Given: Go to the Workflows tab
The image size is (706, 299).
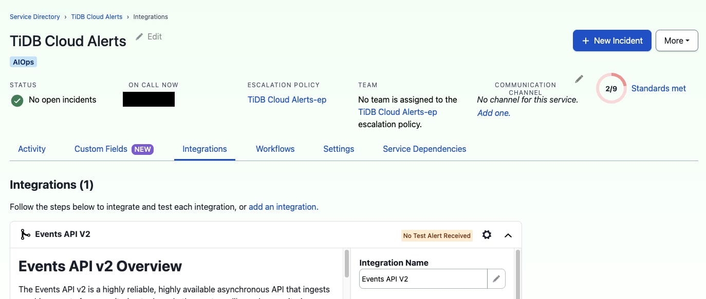Looking at the screenshot, I should [x=275, y=149].
